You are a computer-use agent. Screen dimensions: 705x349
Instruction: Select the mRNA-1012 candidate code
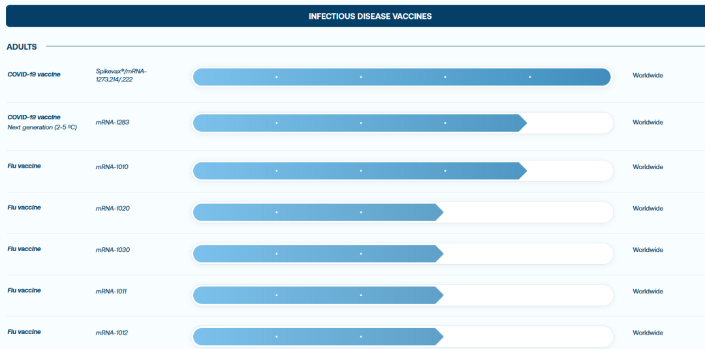coord(112,333)
